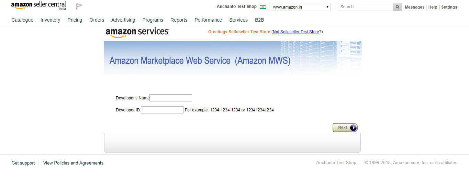This screenshot has height=182, width=469.
Task: Open the Settings link
Action: pyautogui.click(x=449, y=7)
